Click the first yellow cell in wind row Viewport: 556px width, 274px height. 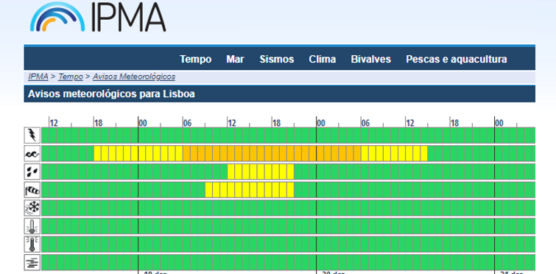tap(208, 190)
